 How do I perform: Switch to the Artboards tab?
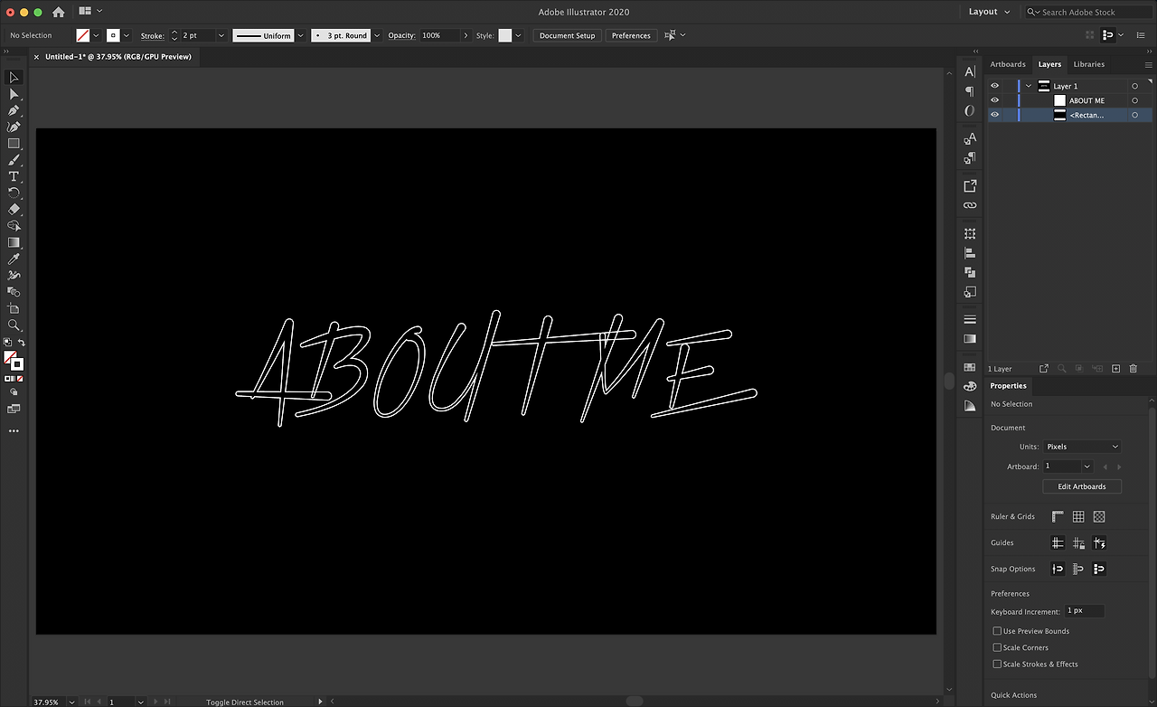point(1008,64)
